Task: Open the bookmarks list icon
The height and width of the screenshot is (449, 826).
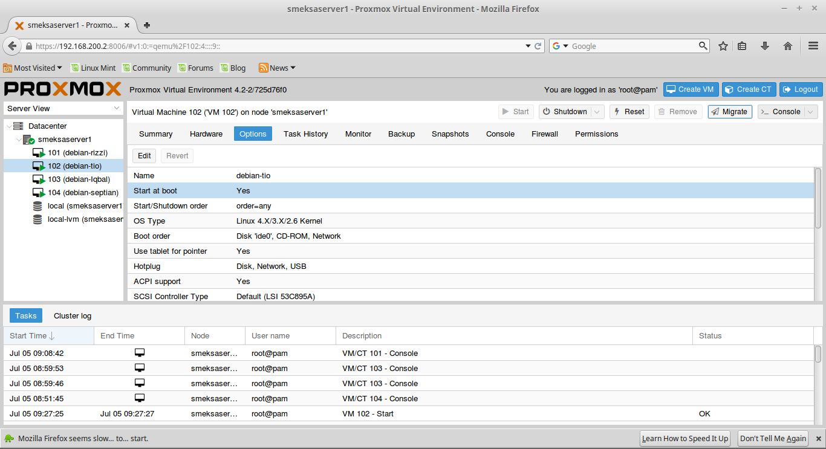Action: (742, 46)
